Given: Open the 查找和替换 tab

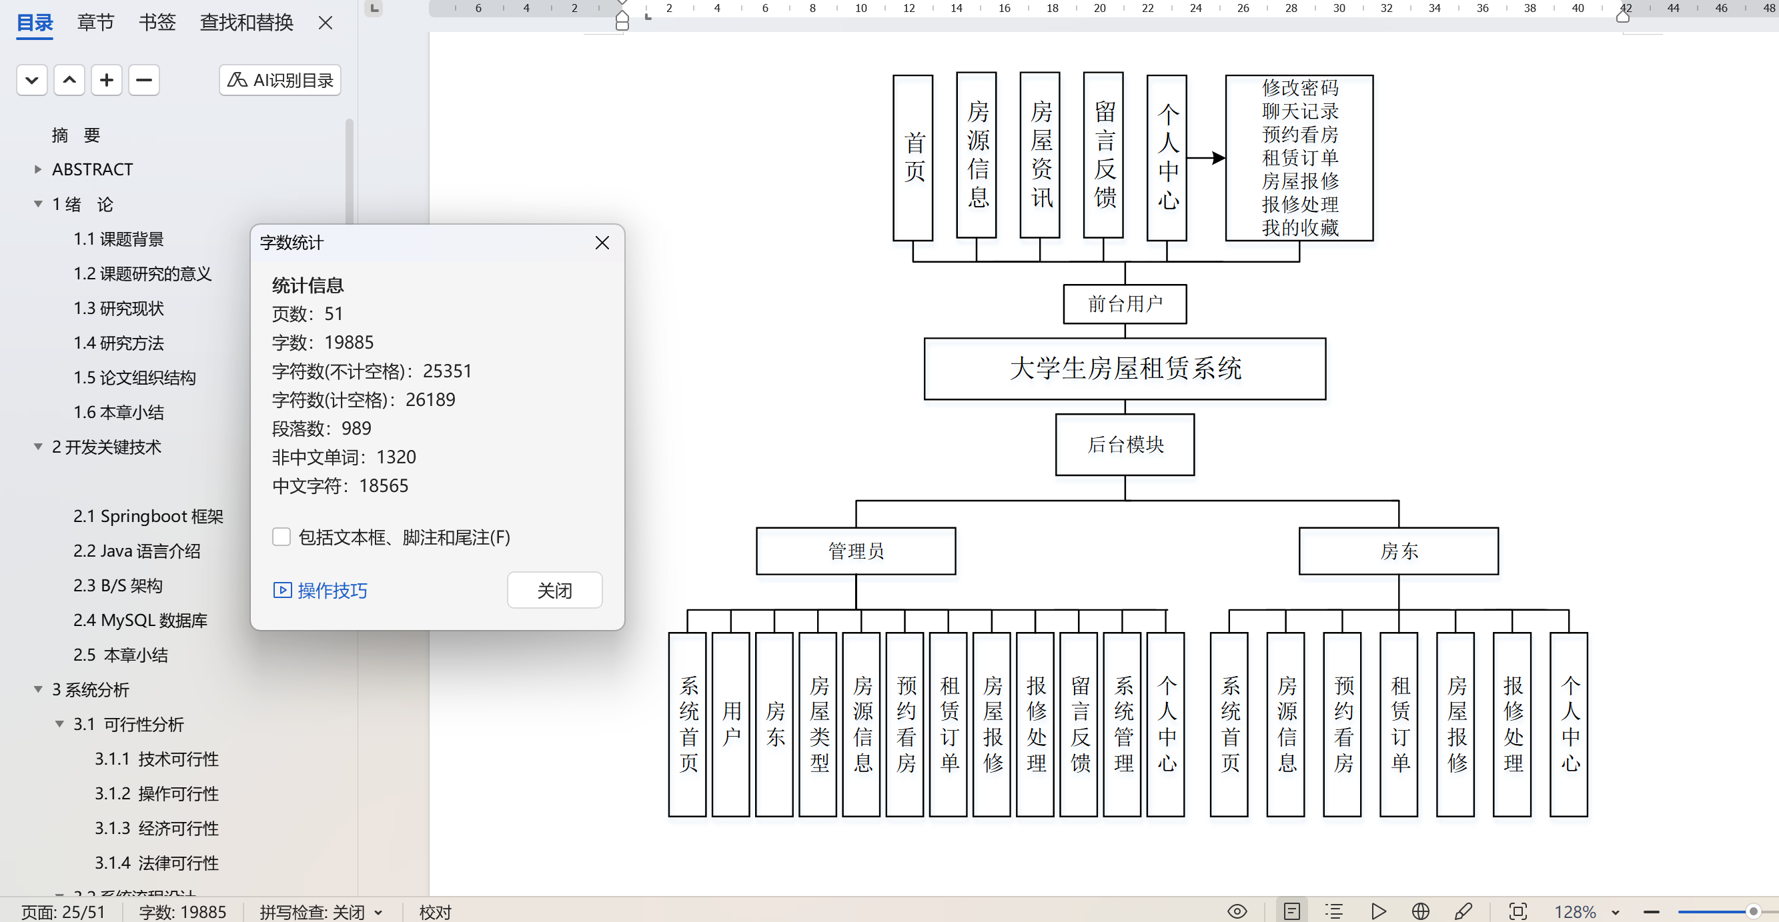Looking at the screenshot, I should pos(247,23).
